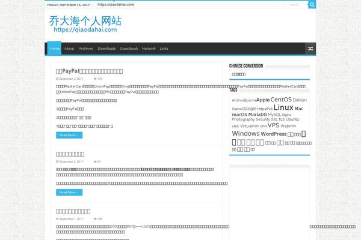
Task: Click the clock icon beside September 3, 2017
Action: pyautogui.click(x=58, y=79)
